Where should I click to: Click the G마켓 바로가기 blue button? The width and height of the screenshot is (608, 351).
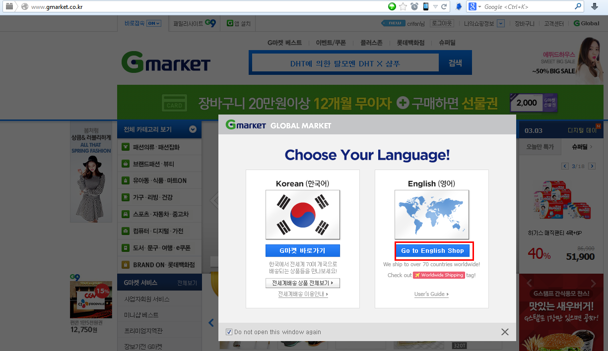pos(303,250)
